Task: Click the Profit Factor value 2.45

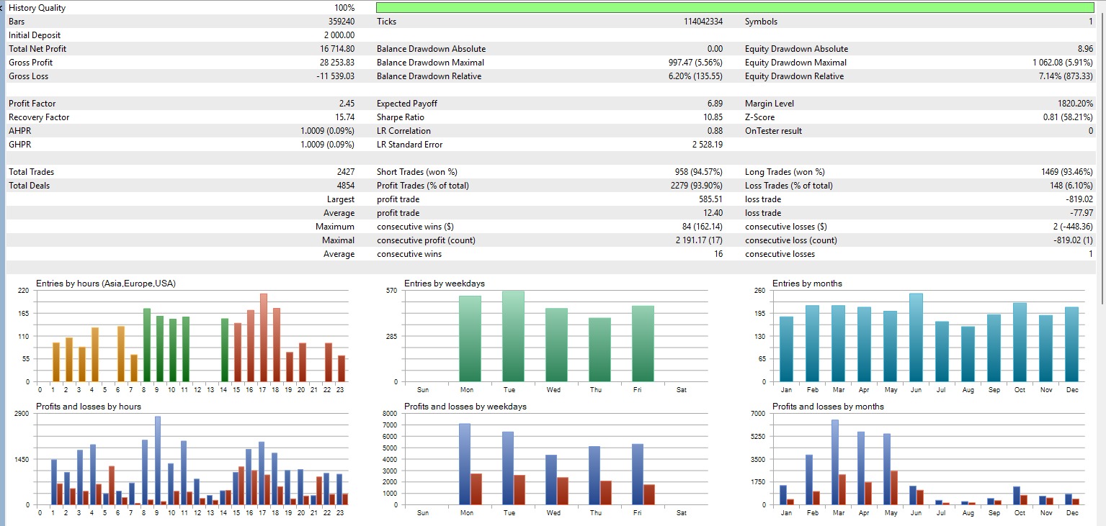Action: coord(347,104)
